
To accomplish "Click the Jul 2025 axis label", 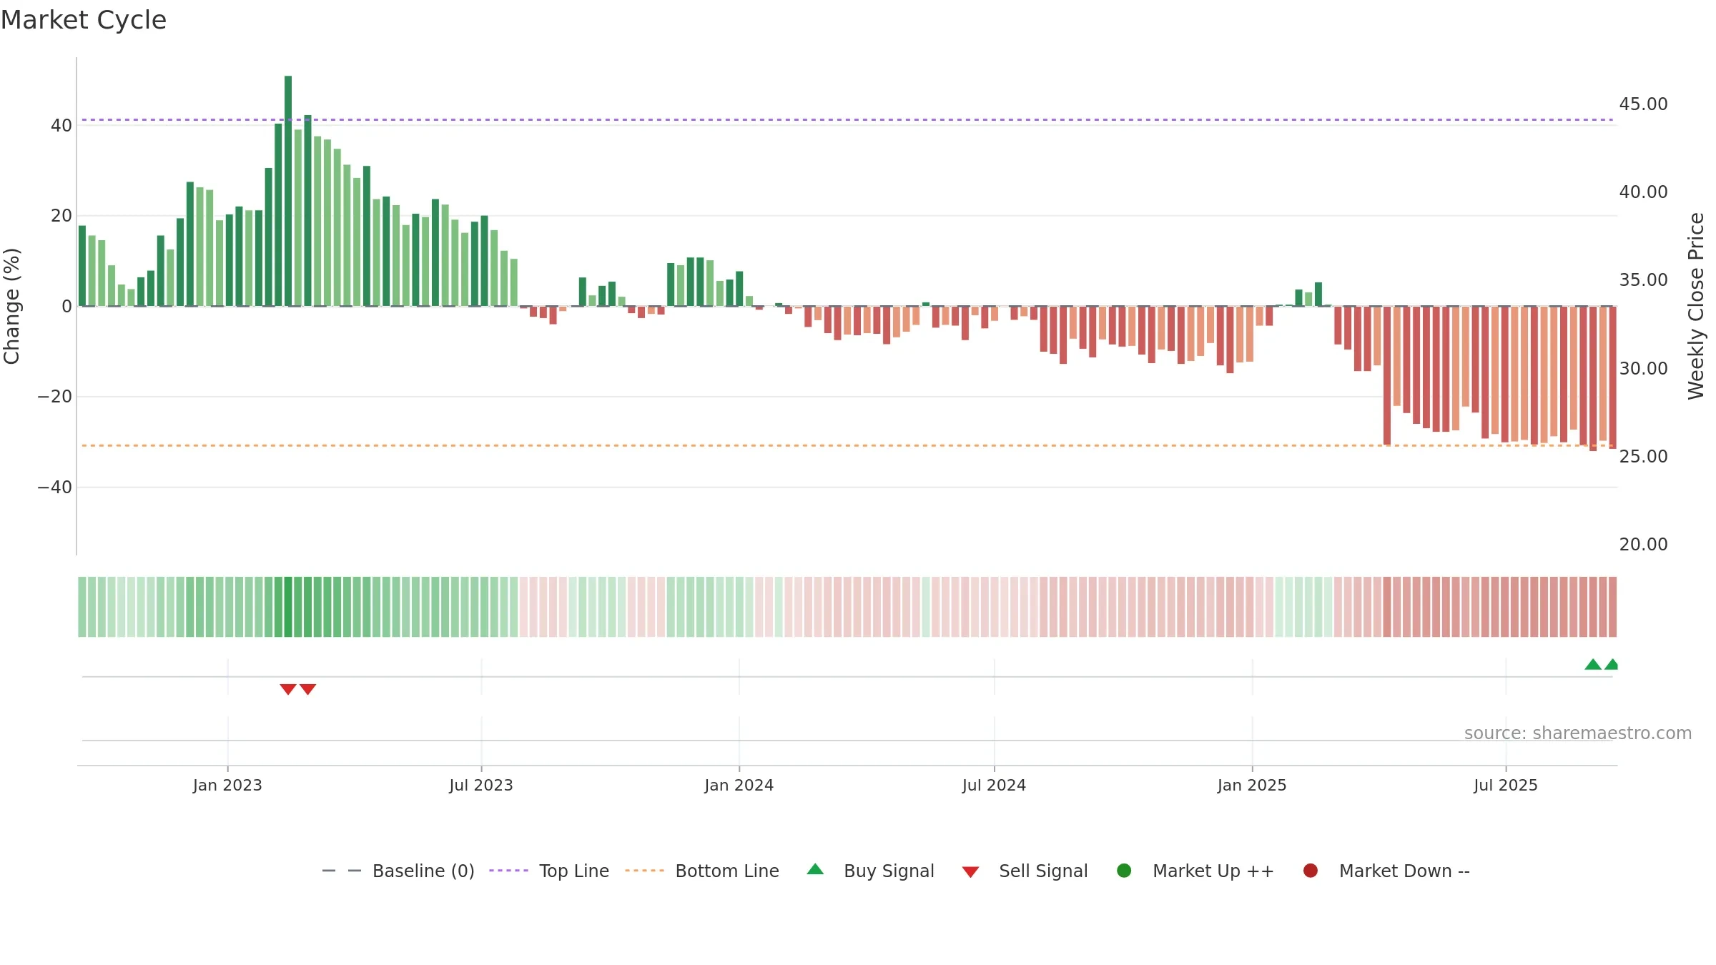I will pos(1506,786).
